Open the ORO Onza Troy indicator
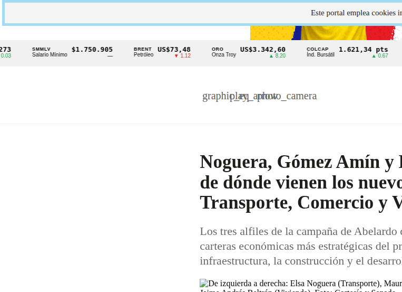Viewport: 402px width, 292px height. click(223, 52)
